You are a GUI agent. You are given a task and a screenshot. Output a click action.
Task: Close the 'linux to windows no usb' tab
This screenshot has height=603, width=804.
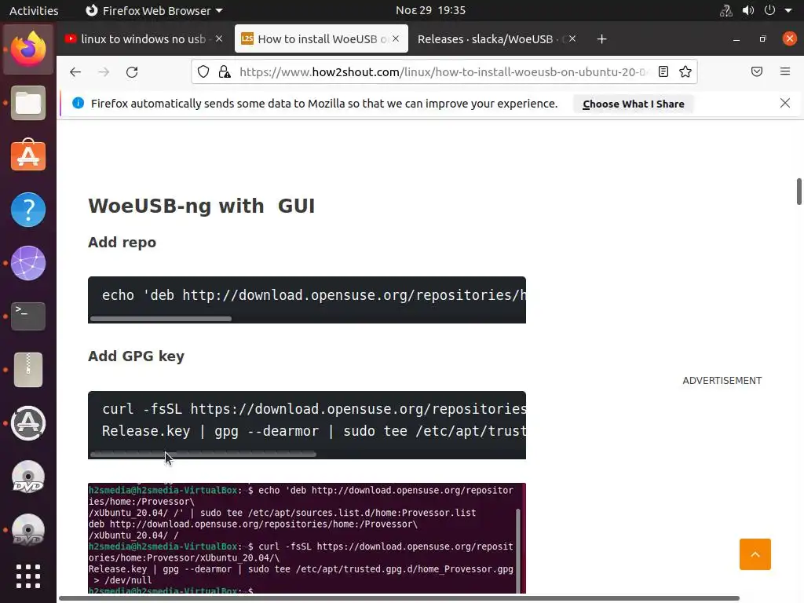coord(219,38)
